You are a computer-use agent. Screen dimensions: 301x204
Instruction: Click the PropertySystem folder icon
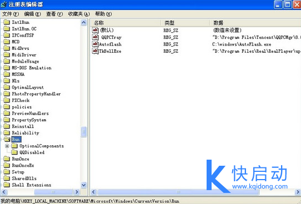7,120
